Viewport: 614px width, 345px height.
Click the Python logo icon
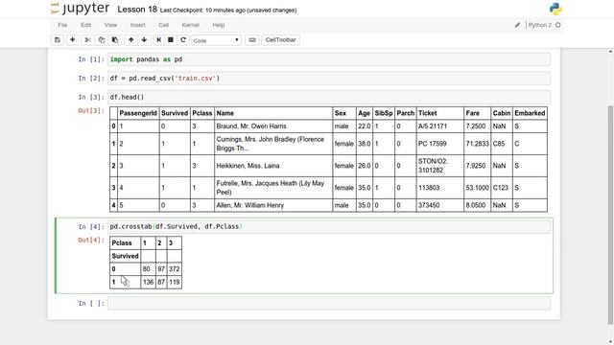pyautogui.click(x=555, y=9)
